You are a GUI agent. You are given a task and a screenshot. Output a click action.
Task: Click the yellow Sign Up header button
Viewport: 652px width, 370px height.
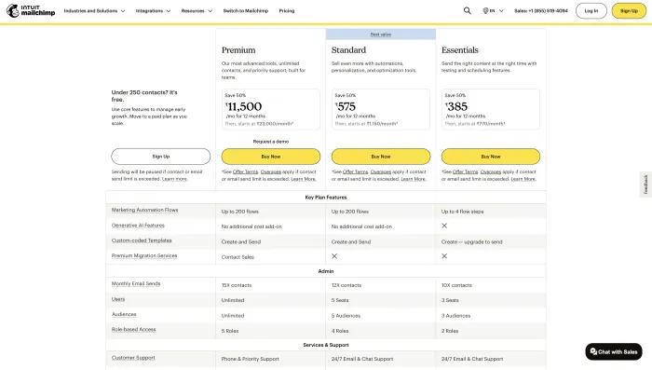point(629,11)
